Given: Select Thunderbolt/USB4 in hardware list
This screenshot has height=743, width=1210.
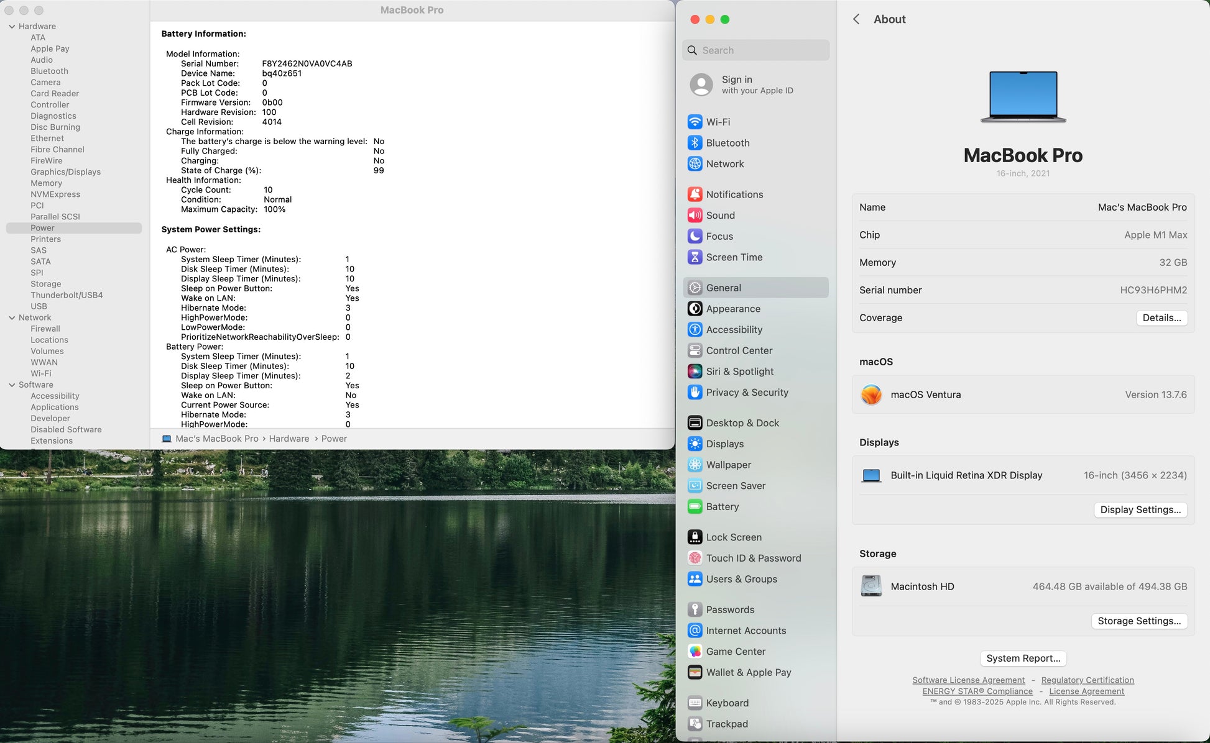Looking at the screenshot, I should 67,295.
